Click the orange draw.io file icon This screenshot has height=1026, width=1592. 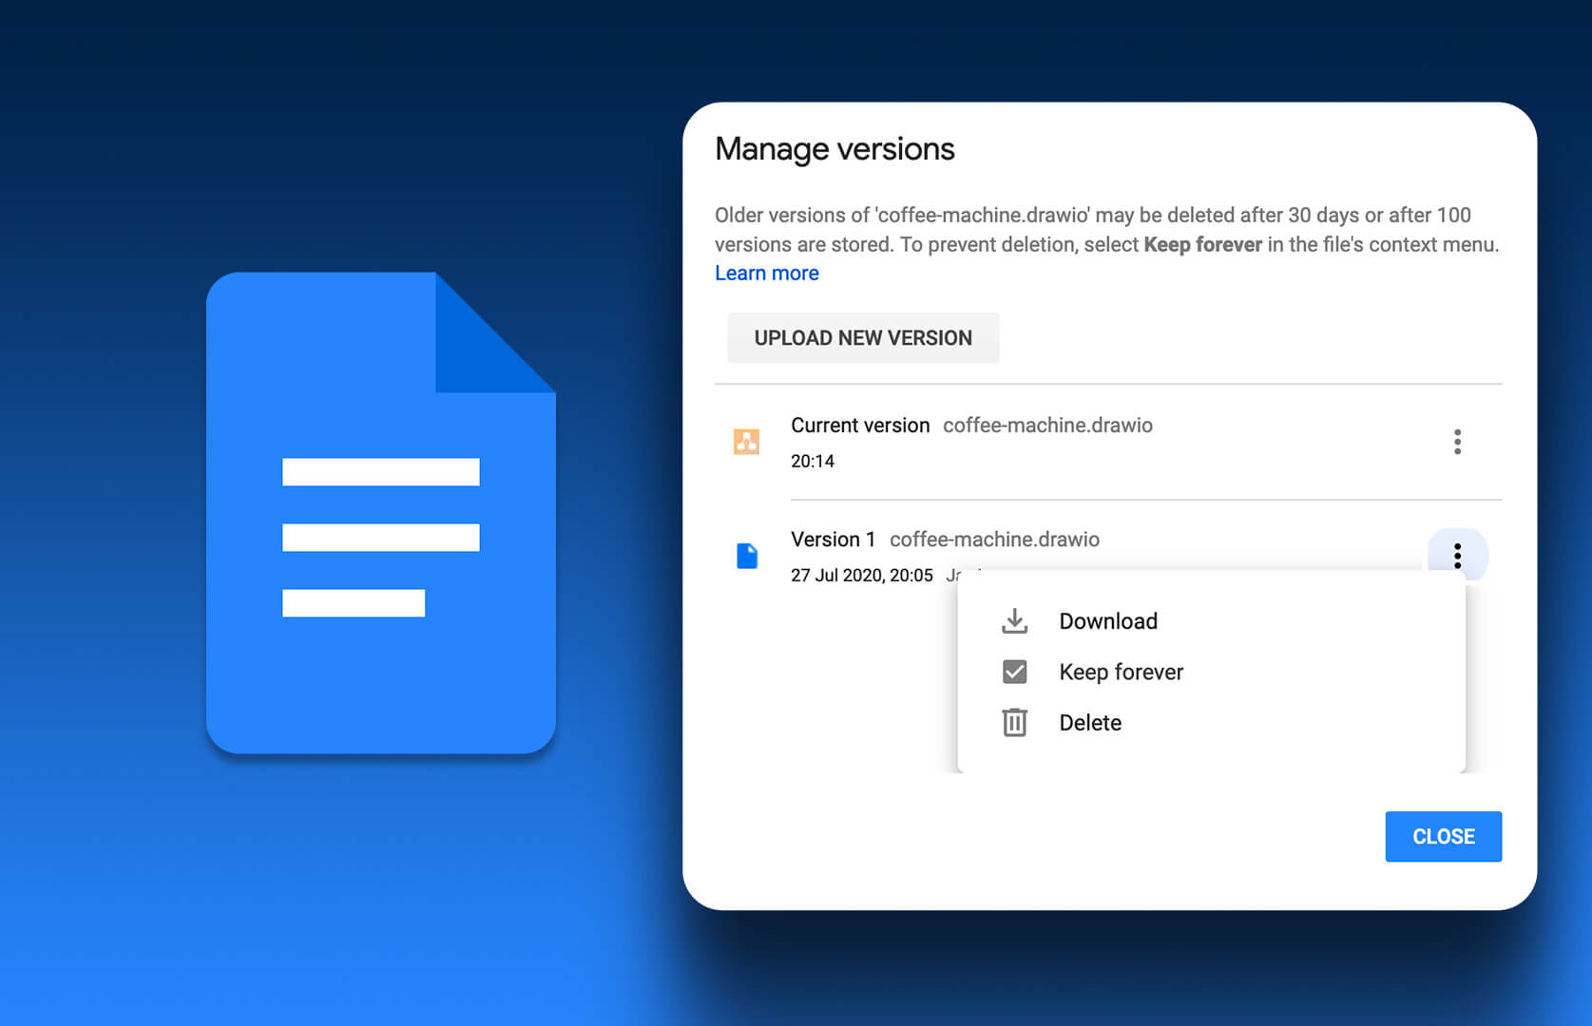point(746,442)
